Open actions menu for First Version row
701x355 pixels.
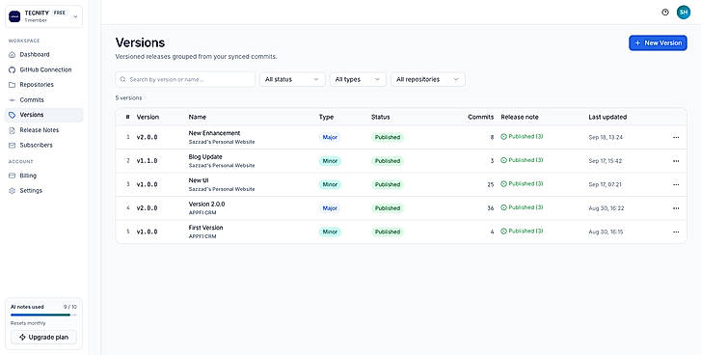[x=676, y=232]
